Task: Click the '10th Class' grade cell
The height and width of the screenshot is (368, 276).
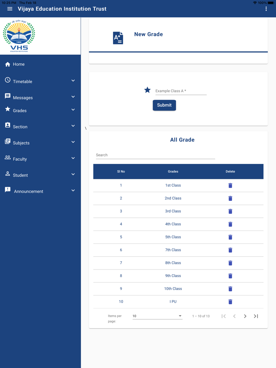Action: coord(173,289)
